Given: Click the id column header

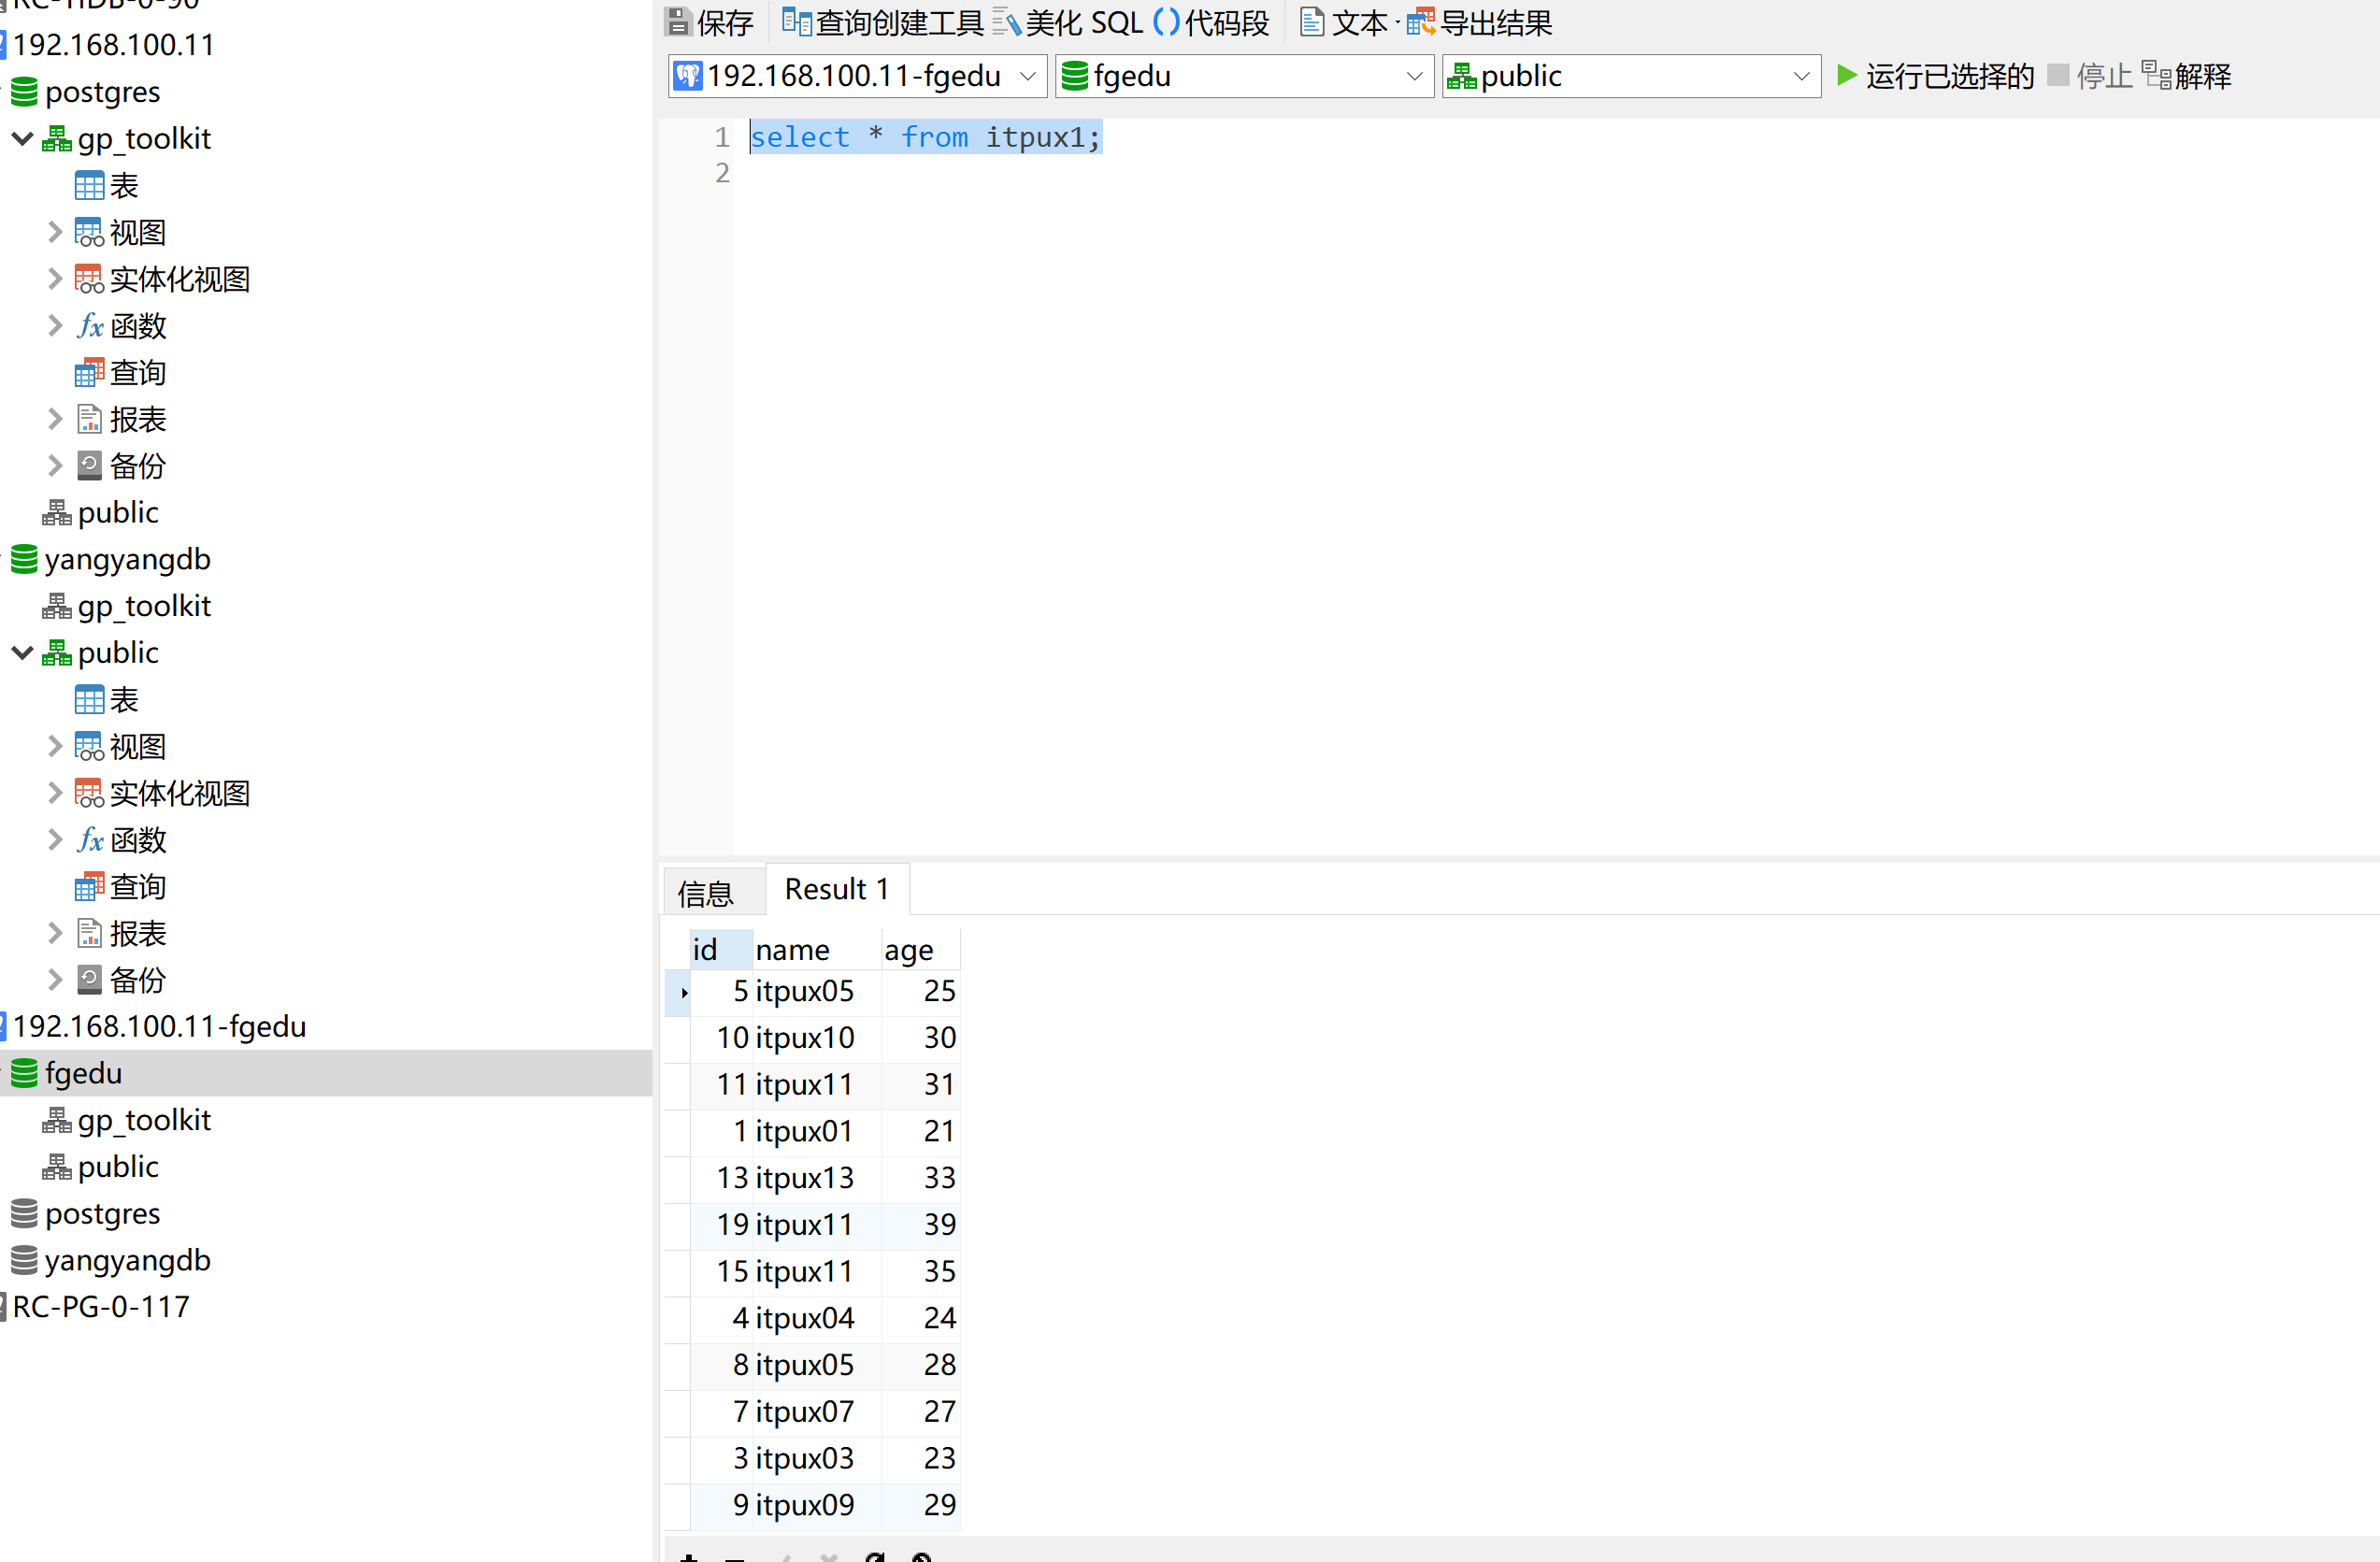Looking at the screenshot, I should (x=721, y=949).
